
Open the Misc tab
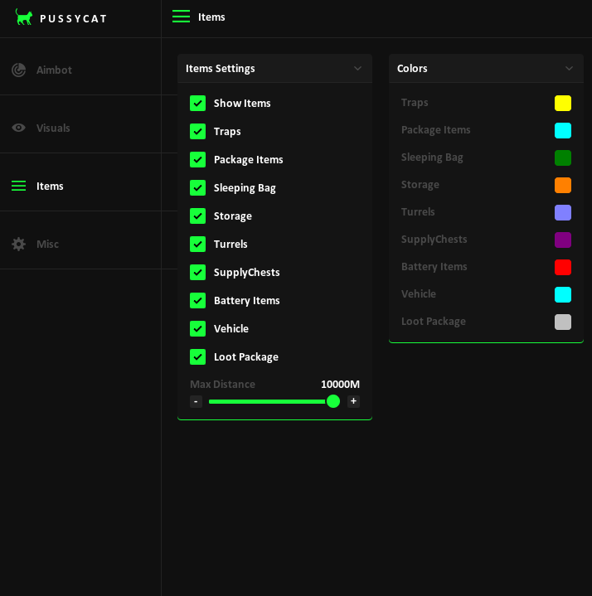[x=47, y=244]
